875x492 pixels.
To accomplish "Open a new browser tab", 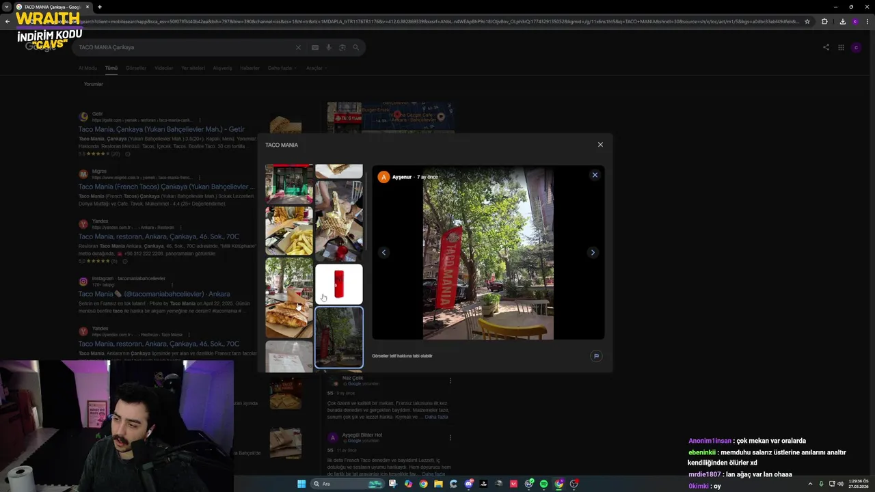I will (99, 7).
